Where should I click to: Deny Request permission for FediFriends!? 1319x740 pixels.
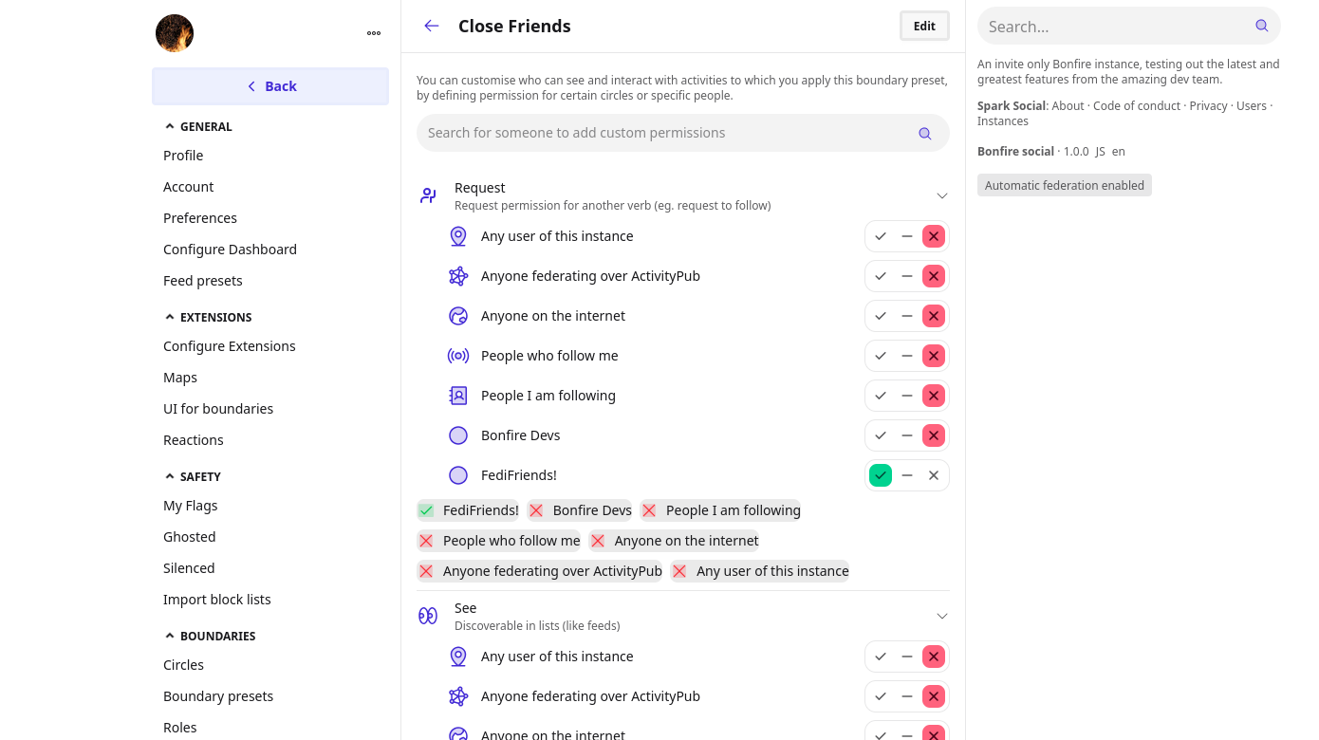[934, 475]
